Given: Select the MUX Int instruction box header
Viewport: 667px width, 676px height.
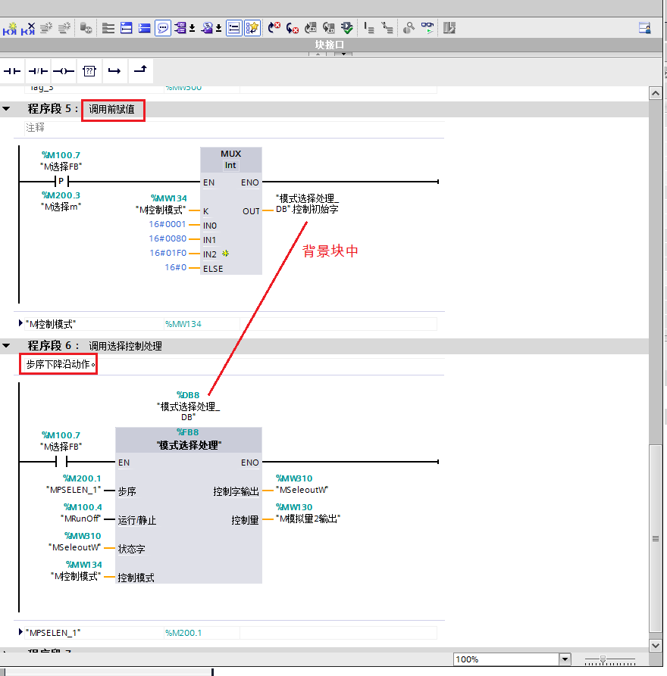Looking at the screenshot, I should coord(230,160).
